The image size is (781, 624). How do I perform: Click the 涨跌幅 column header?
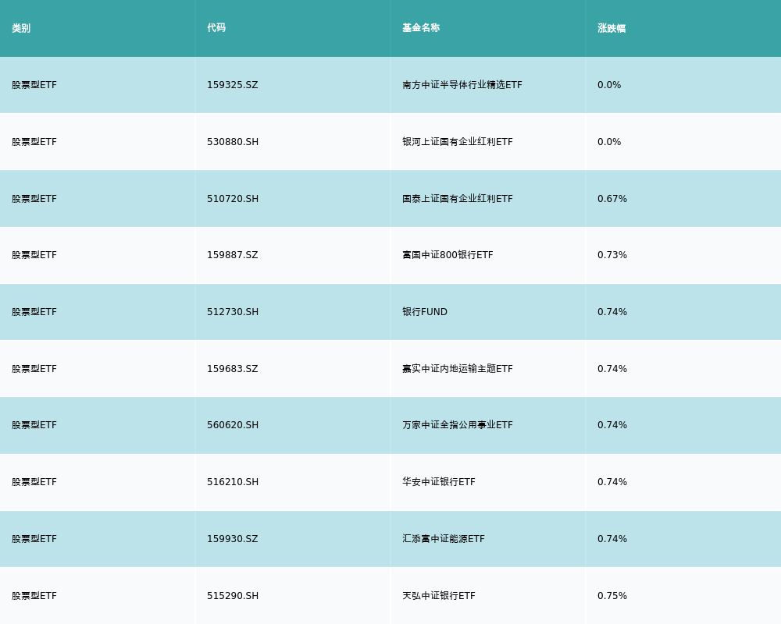tap(612, 28)
